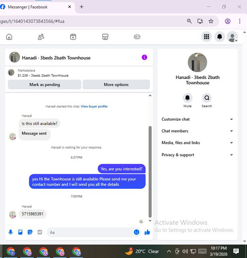Click the purple conversation info icon

click(145, 57)
